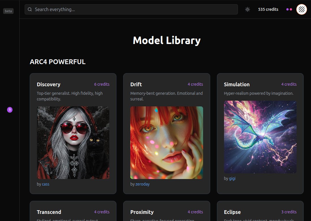Image resolution: width=311 pixels, height=221 pixels.
Task: Open the Transcend model card title
Action: click(x=49, y=212)
